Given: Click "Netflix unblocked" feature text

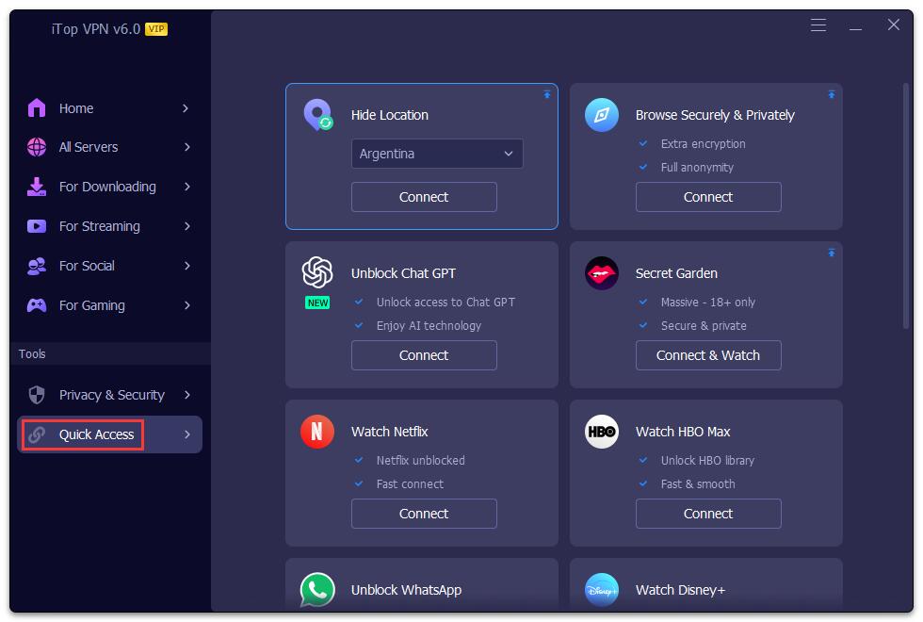Looking at the screenshot, I should [420, 461].
